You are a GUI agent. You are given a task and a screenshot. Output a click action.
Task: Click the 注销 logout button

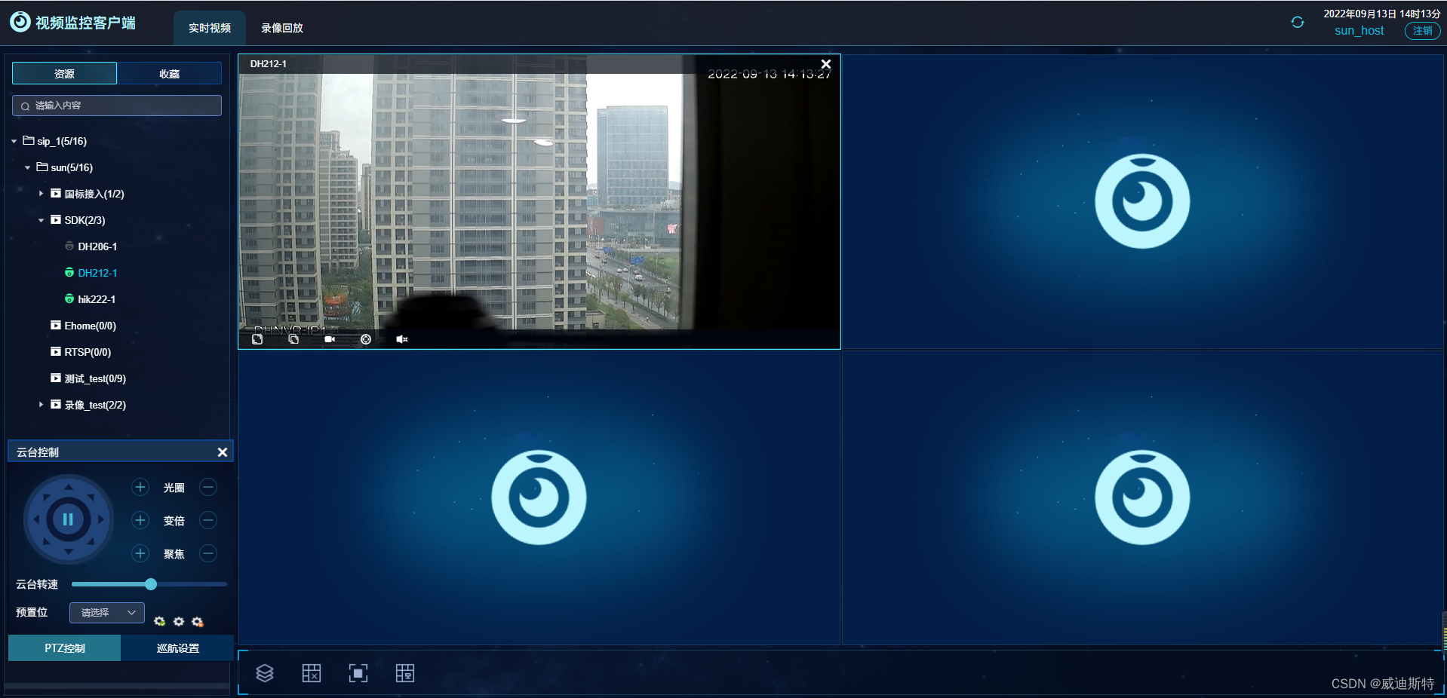(x=1423, y=31)
